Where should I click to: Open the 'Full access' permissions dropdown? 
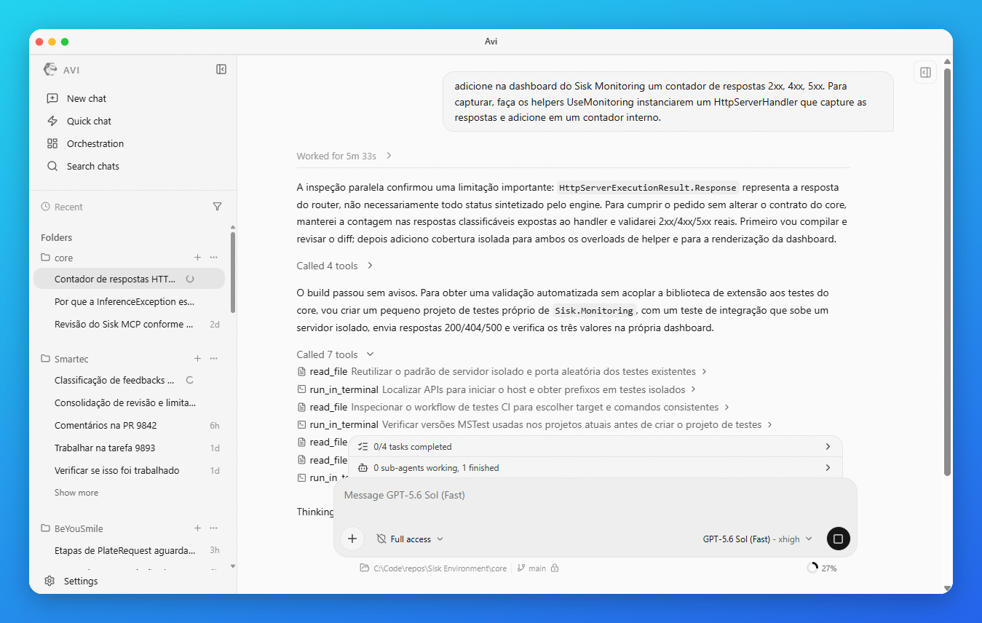[x=410, y=539]
